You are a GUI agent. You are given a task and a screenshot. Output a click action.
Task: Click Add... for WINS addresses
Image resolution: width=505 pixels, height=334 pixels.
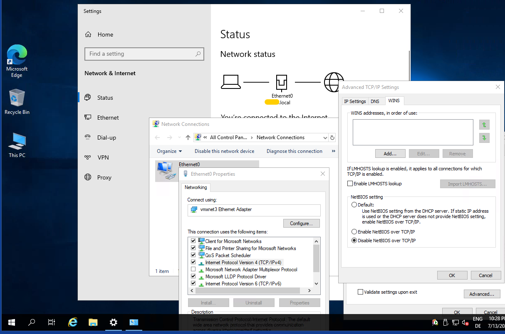click(x=390, y=154)
